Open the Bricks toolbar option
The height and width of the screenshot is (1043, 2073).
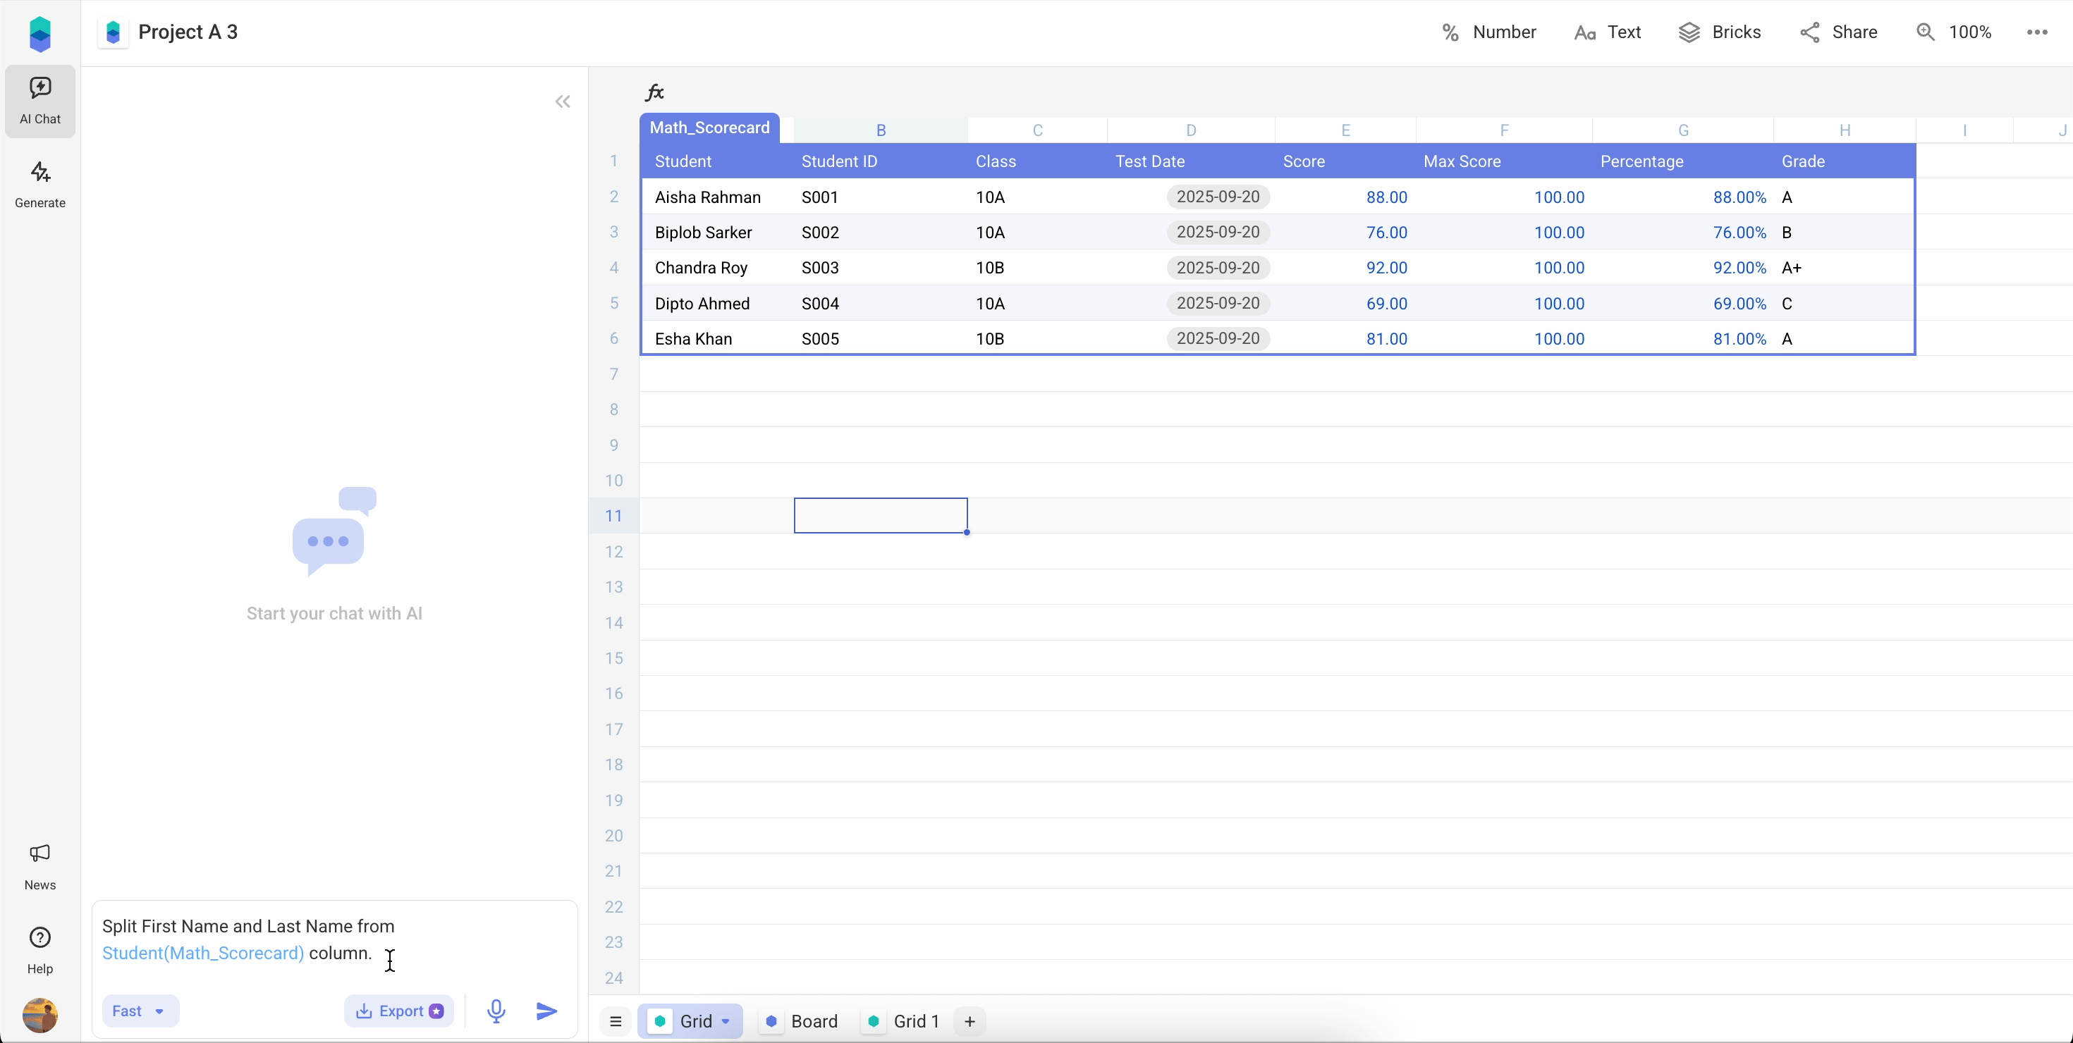(1720, 32)
